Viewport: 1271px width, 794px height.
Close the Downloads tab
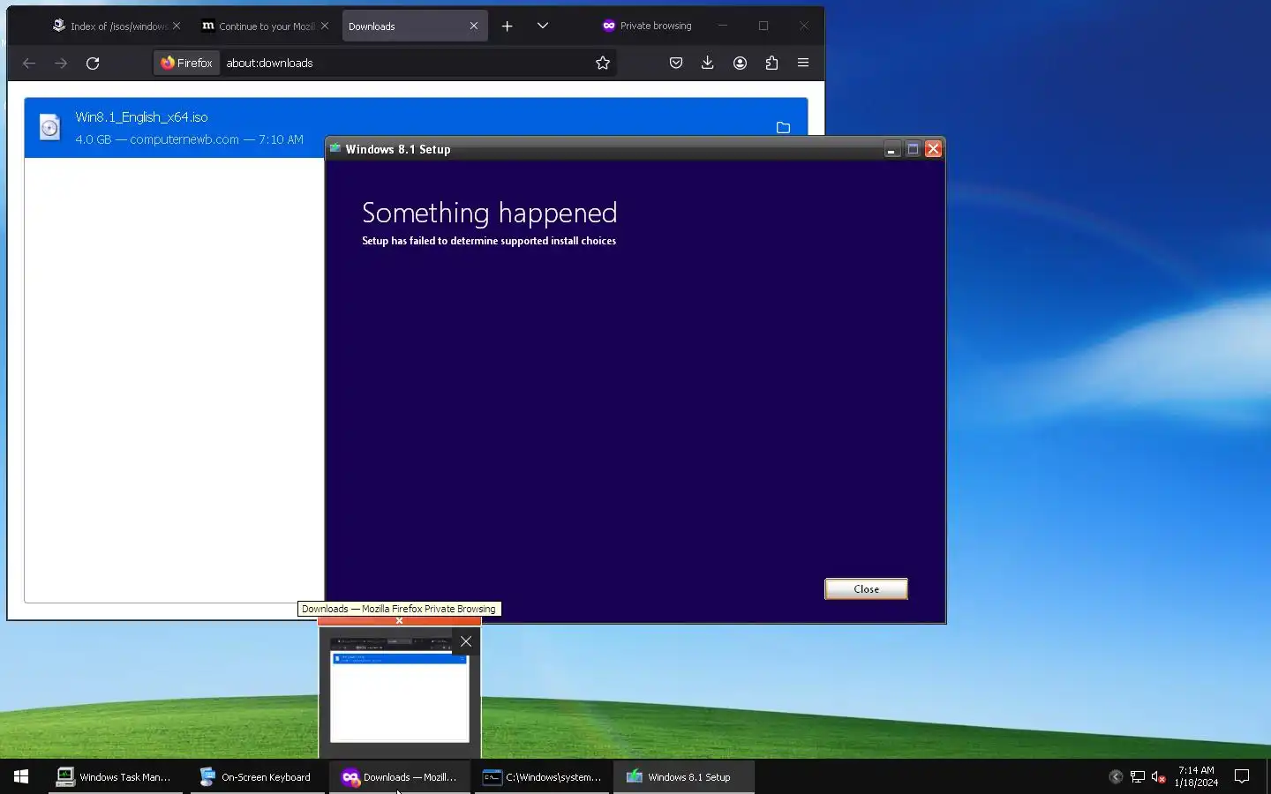tap(474, 26)
